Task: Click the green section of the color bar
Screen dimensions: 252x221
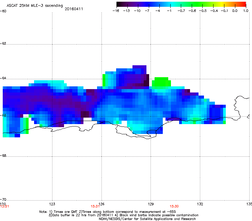Action: (x=197, y=4)
